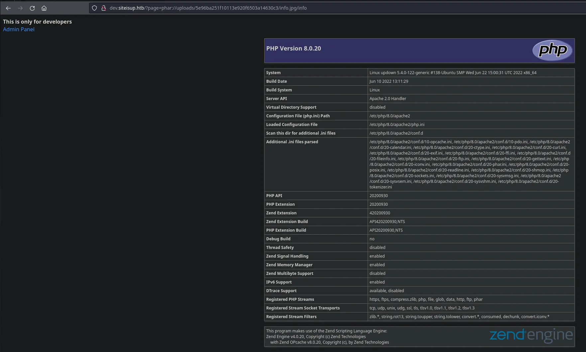586x352 pixels.
Task: Reload the current page
Action: coord(32,8)
